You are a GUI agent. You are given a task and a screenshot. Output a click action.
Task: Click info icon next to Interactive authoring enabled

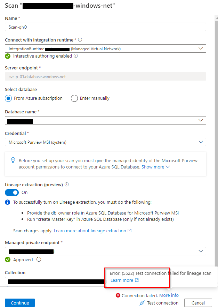click(x=75, y=56)
